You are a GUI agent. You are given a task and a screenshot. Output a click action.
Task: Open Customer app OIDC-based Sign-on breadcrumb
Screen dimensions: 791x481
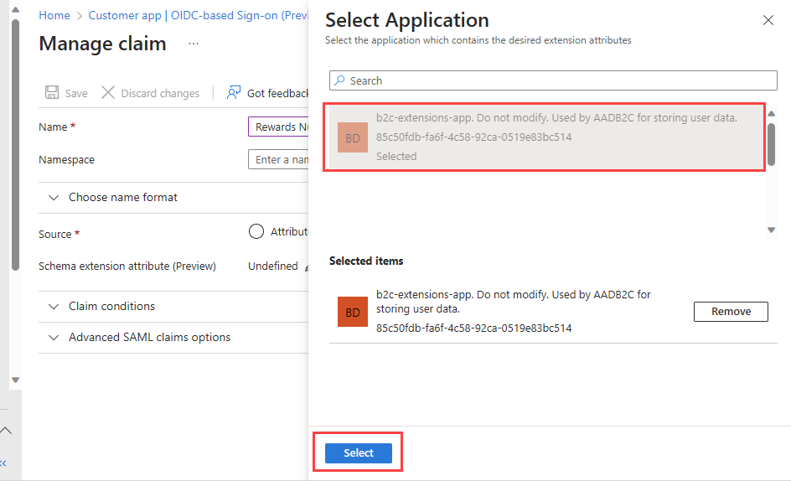[199, 16]
